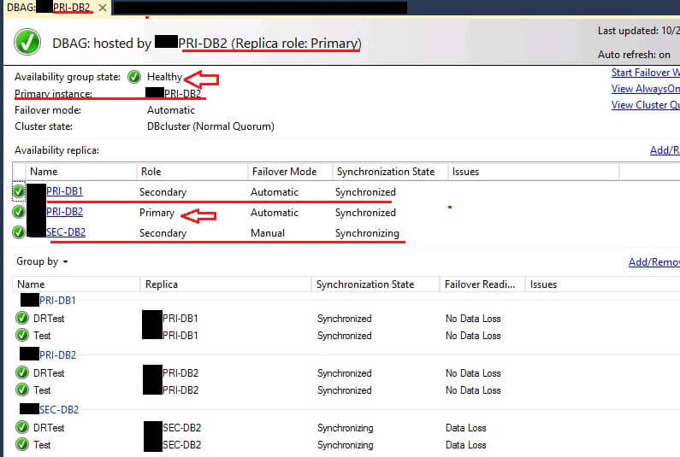This screenshot has width=680, height=457.
Task: Open the View Cluster Quorum link
Action: pyautogui.click(x=645, y=105)
